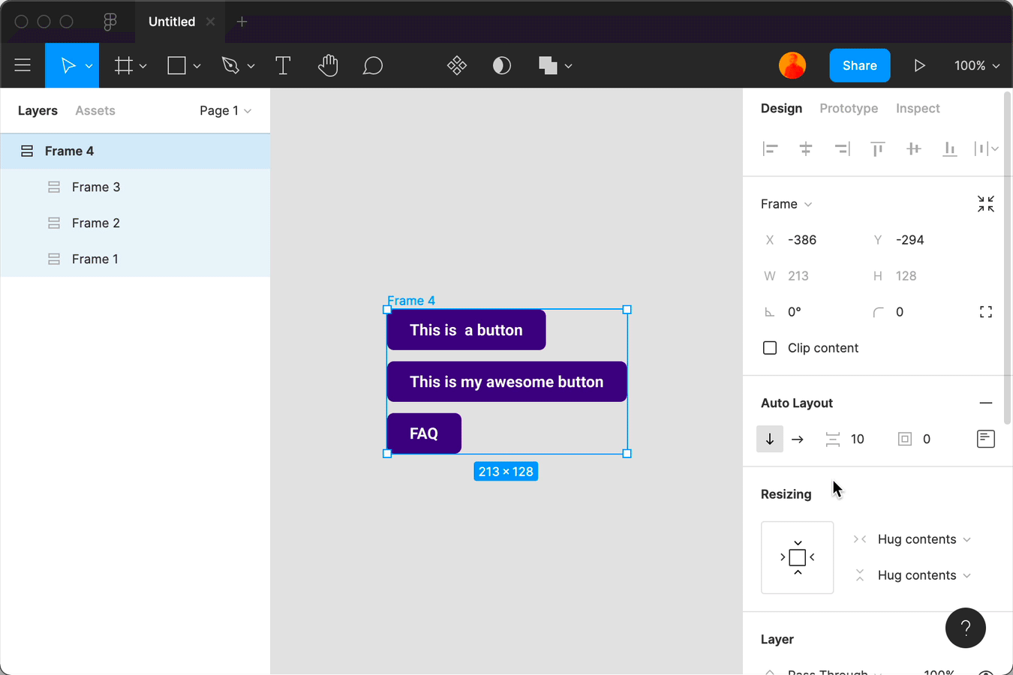This screenshot has height=675, width=1013.
Task: Click the Components icon in toolbar
Action: click(457, 66)
